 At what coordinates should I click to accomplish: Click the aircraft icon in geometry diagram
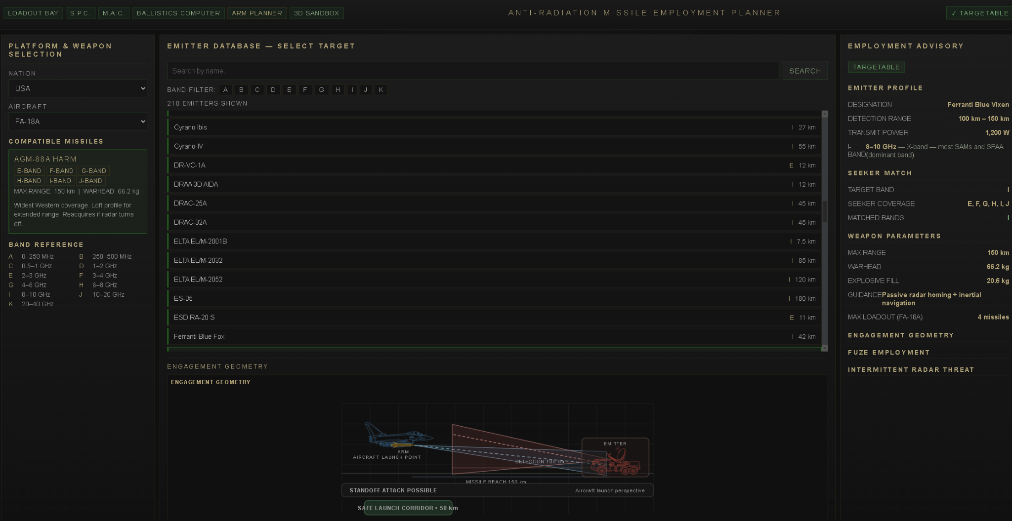398,435
